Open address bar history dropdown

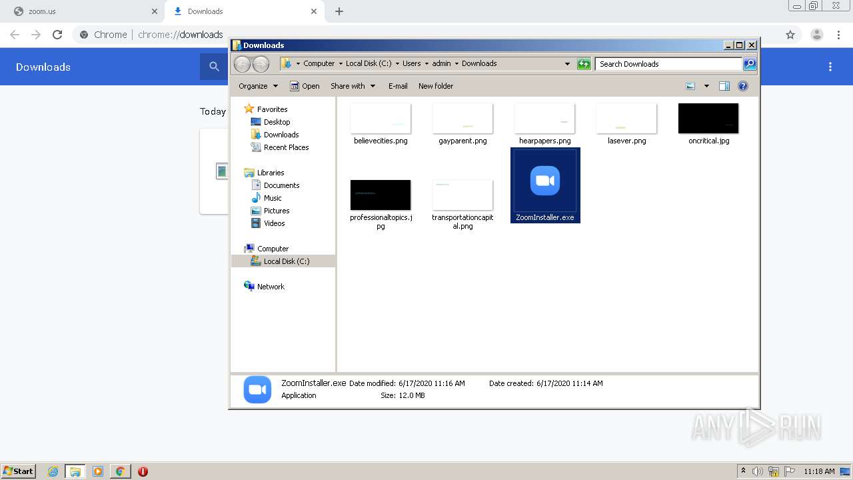[567, 64]
